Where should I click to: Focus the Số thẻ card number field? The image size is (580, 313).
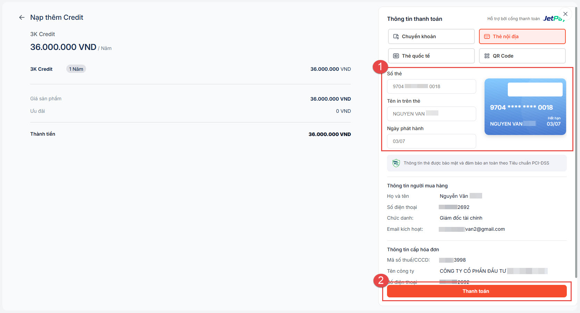pos(431,86)
